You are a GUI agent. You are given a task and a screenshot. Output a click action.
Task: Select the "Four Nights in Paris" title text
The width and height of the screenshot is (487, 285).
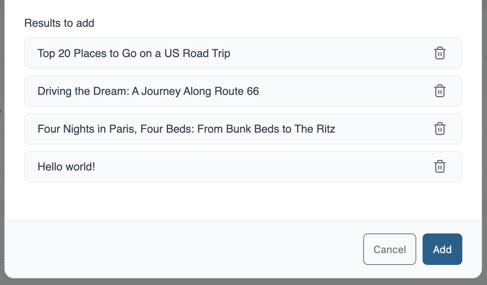coord(186,129)
